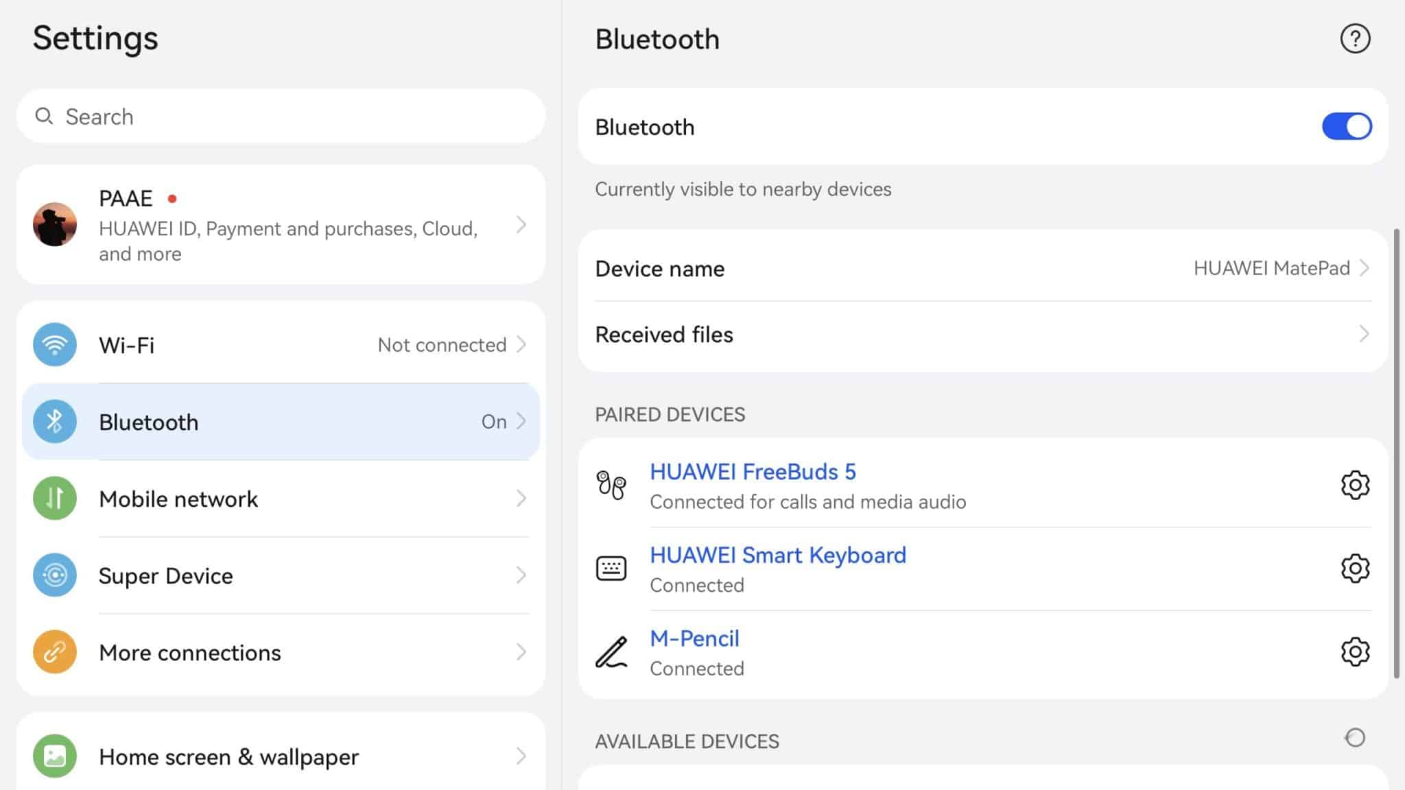Turn off the Bluetooth toggle switch
The height and width of the screenshot is (790, 1405).
pos(1347,127)
